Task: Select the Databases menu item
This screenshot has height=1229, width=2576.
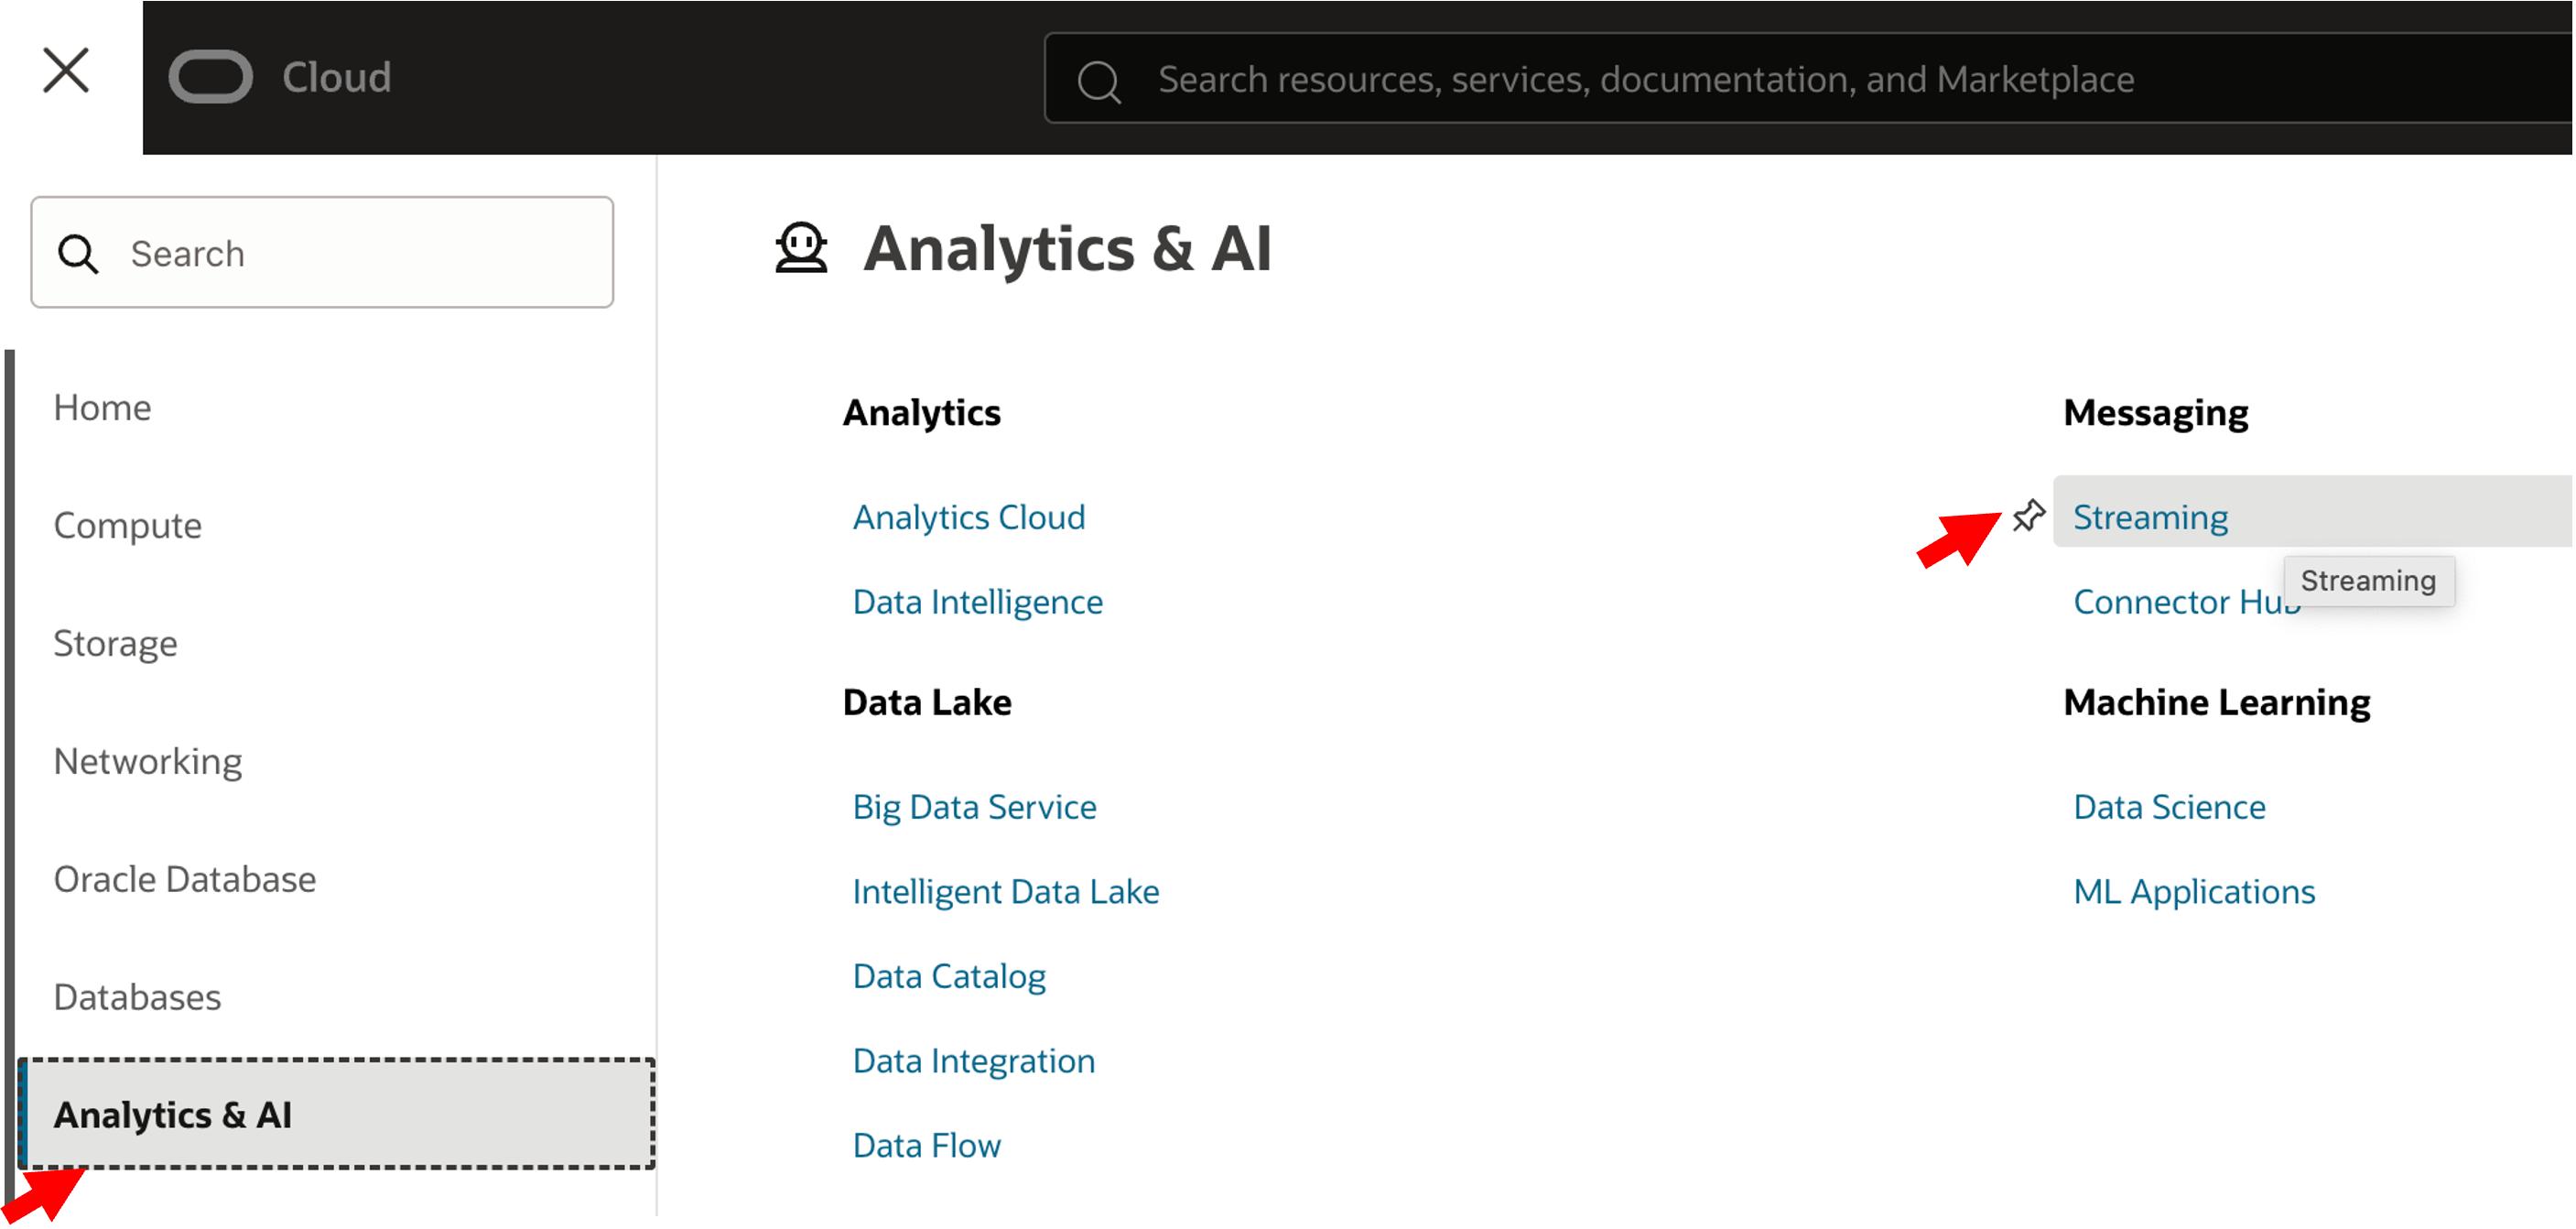Action: tap(137, 998)
